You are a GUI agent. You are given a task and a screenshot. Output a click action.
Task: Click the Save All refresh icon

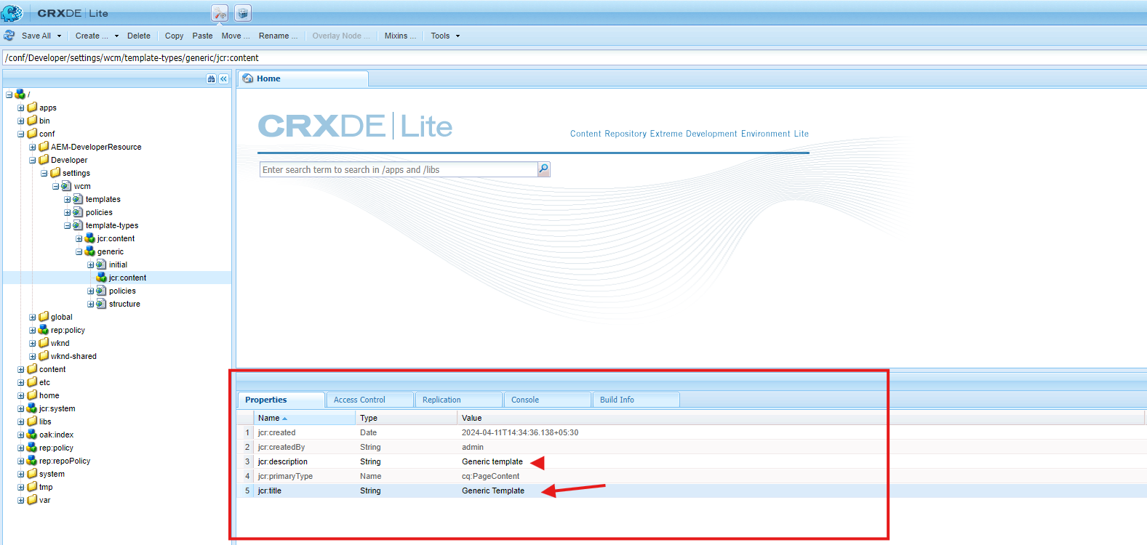[9, 36]
